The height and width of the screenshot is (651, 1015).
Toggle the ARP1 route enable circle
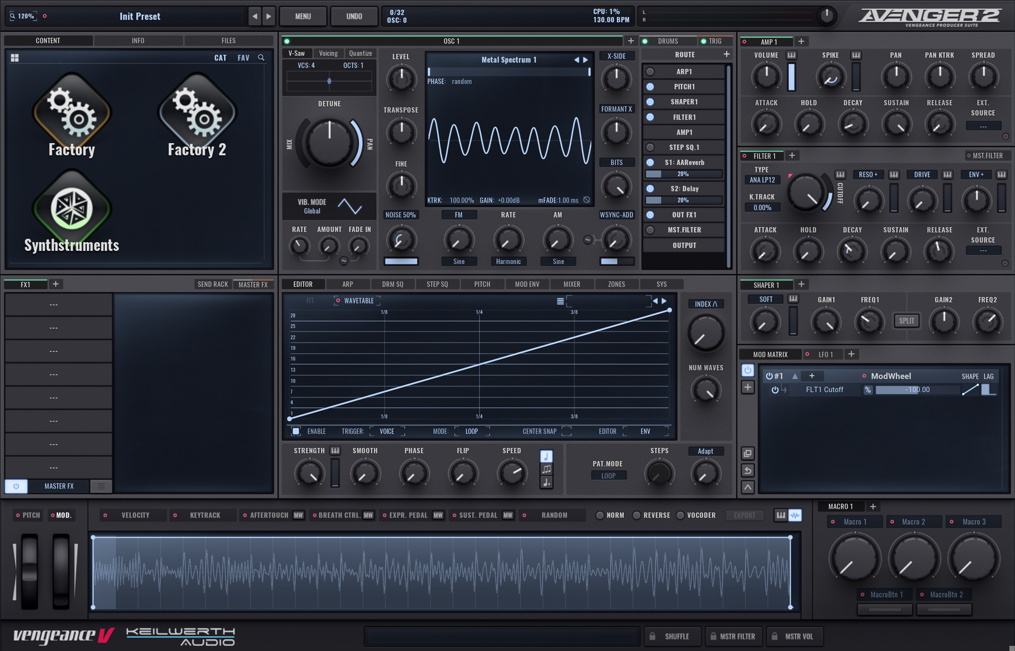tap(650, 72)
